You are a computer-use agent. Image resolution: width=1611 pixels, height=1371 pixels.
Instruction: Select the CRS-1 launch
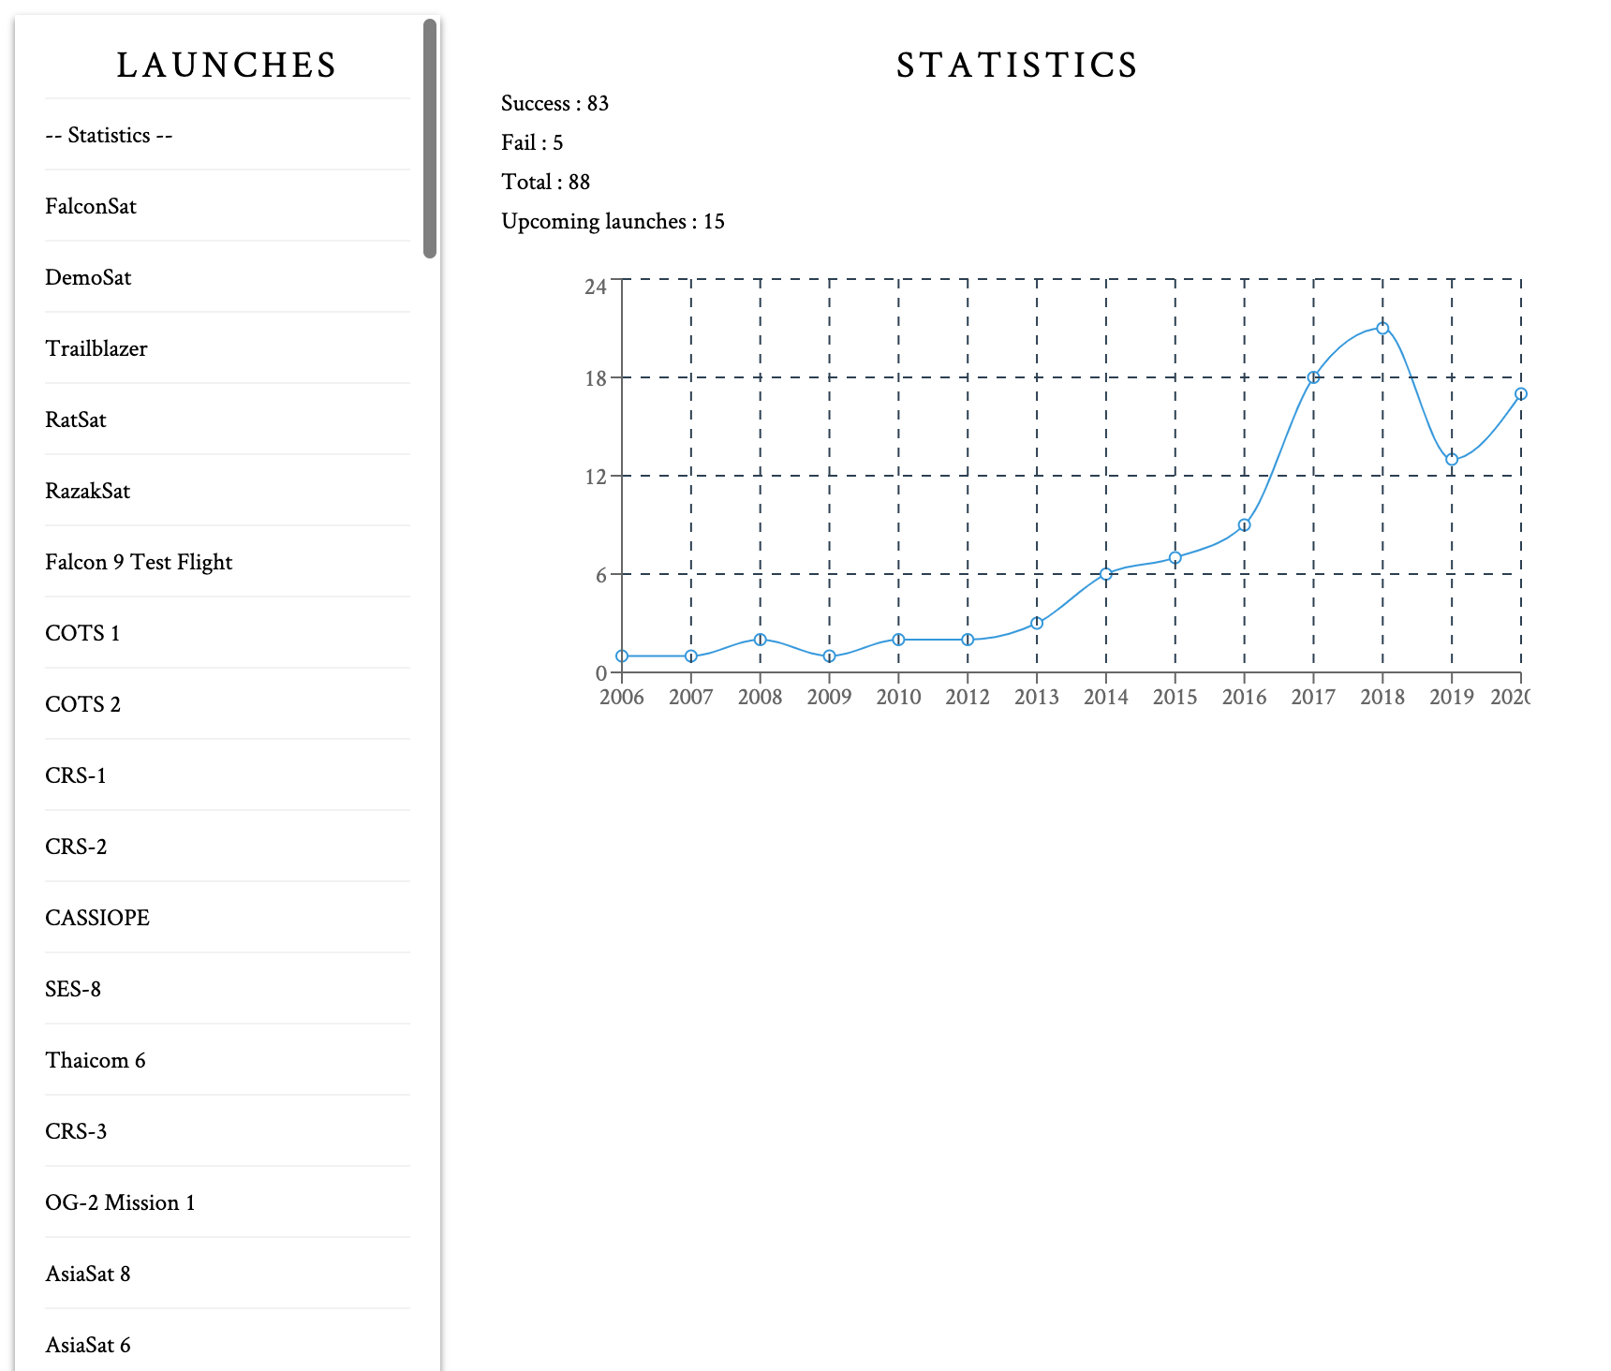[228, 775]
